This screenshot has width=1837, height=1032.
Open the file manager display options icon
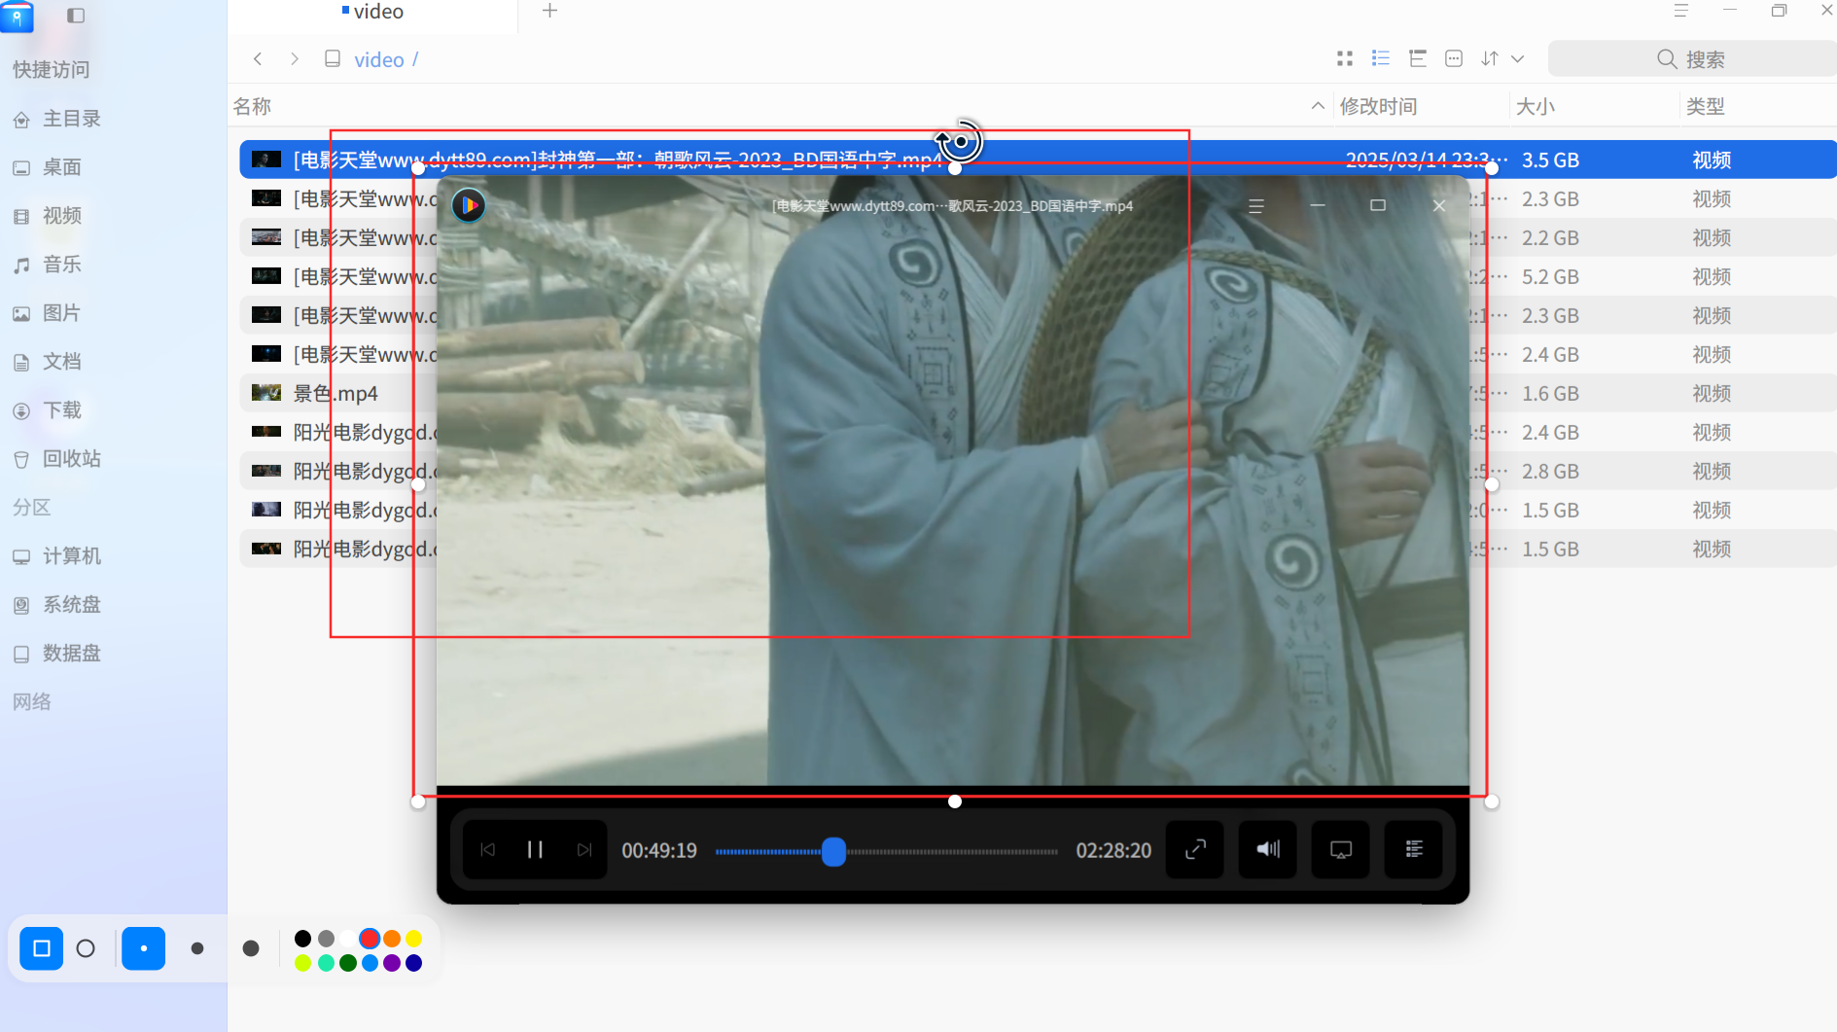[1454, 59]
